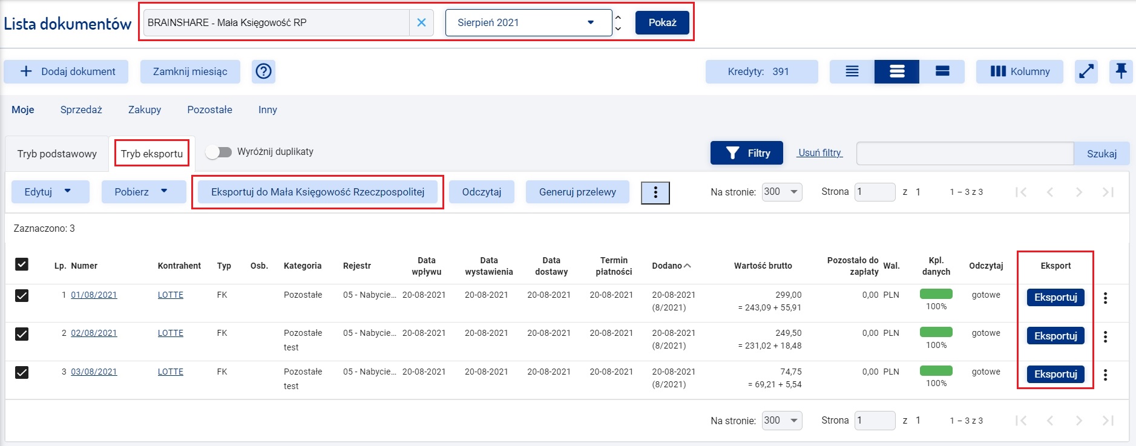1136x446 pixels.
Task: Select the two-row wide density view icon
Action: (x=942, y=71)
